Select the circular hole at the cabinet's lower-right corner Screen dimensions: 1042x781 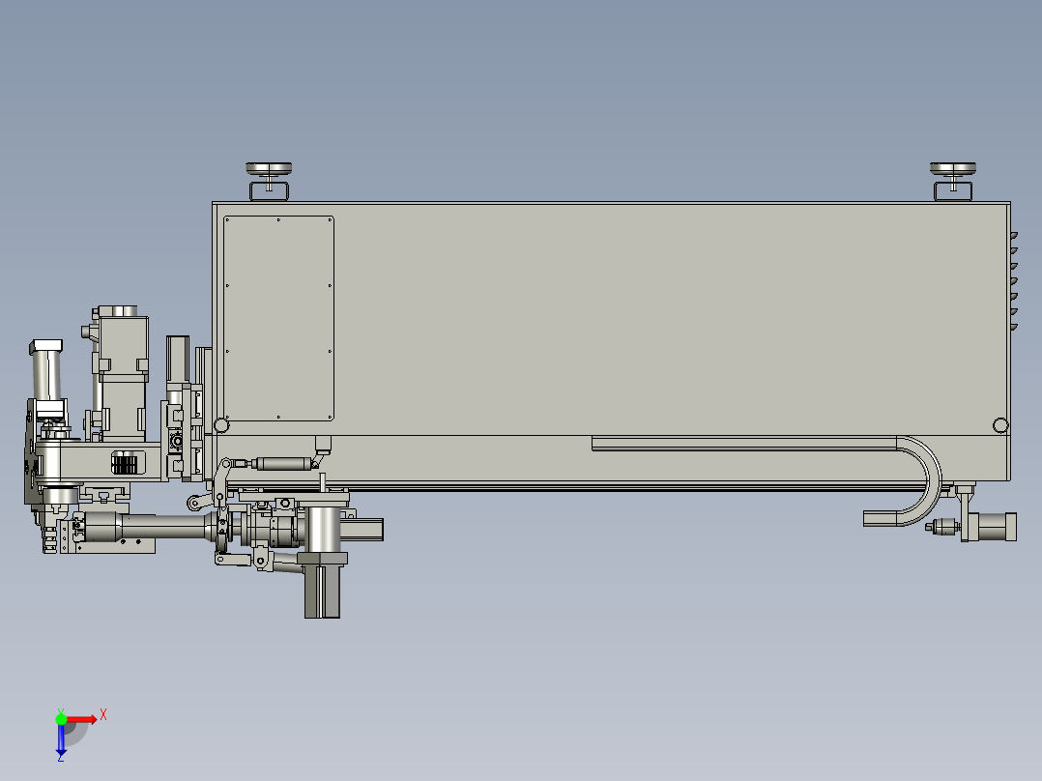click(x=1000, y=425)
